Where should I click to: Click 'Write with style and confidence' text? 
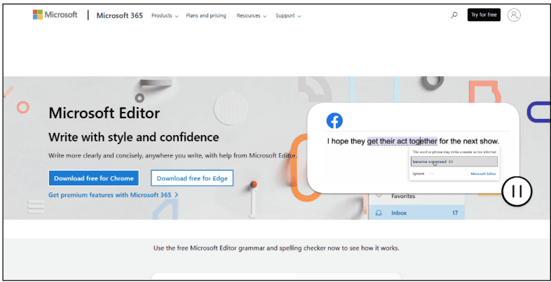tap(133, 137)
